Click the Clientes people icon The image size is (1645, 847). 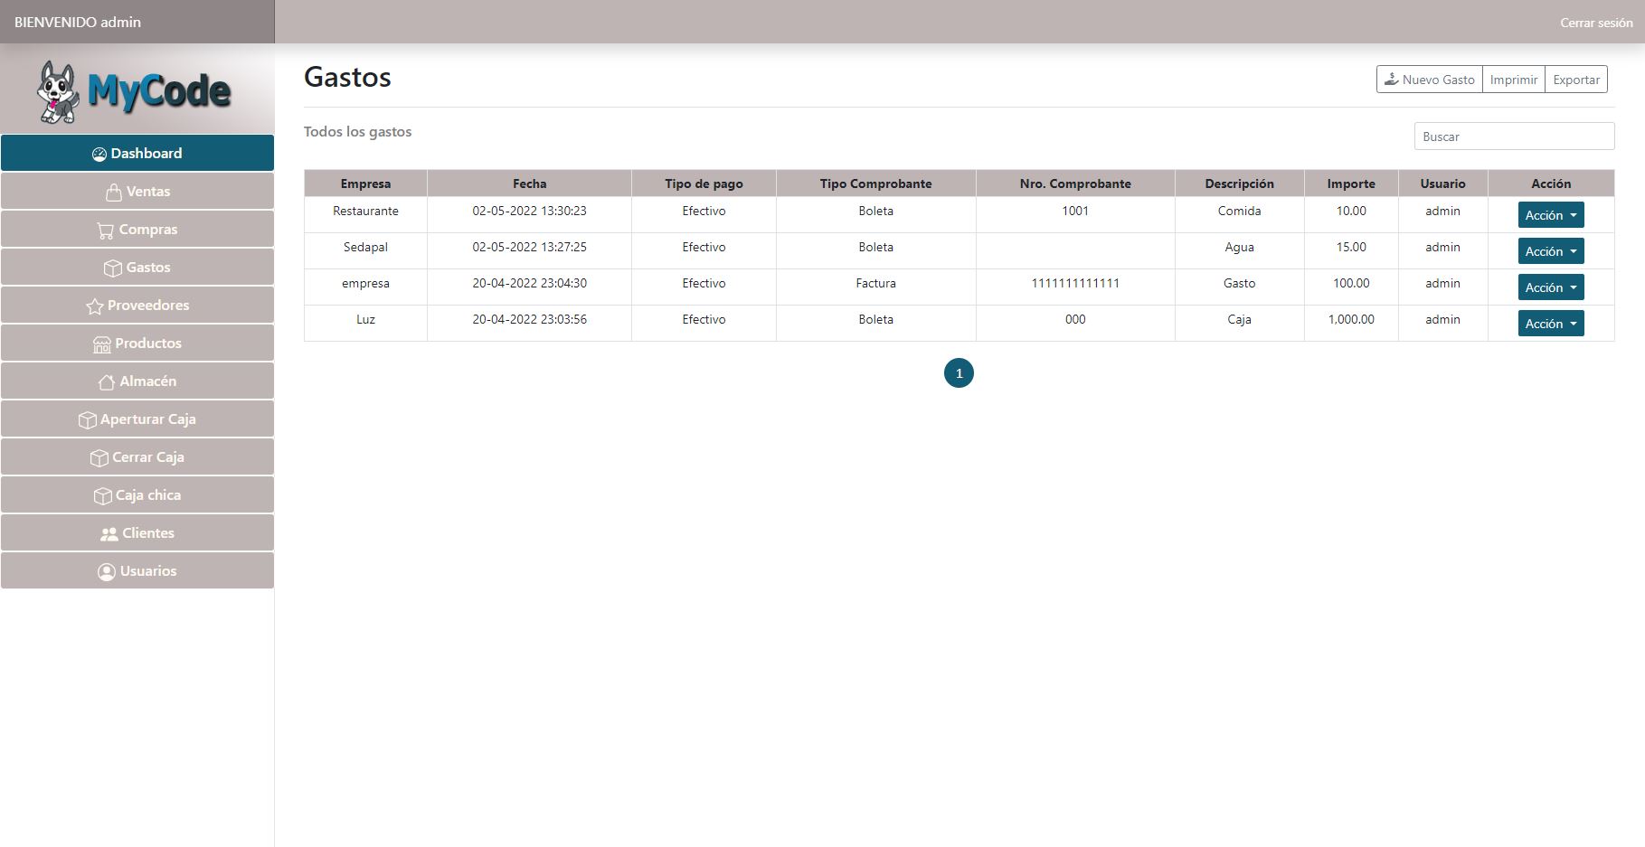(x=109, y=534)
